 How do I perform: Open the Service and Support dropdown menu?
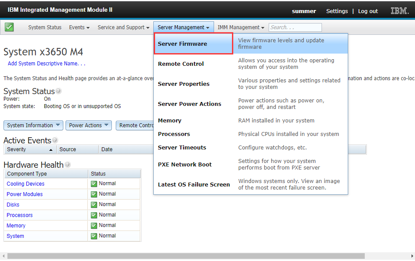pos(123,27)
